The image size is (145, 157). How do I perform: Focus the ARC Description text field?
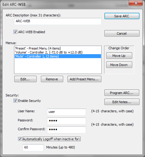click(58, 21)
